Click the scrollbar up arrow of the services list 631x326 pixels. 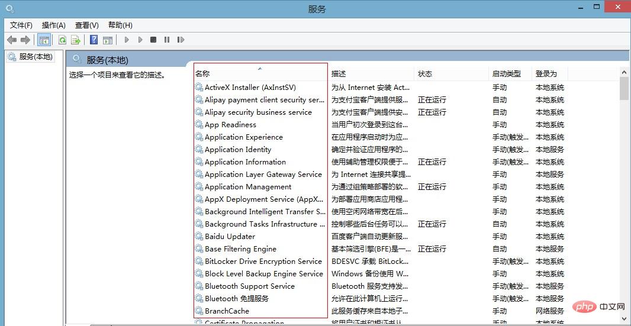pos(624,72)
